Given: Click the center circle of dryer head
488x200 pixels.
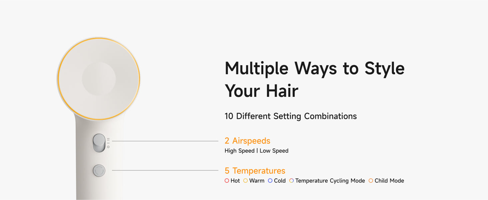Looking at the screenshot, I should 99,79.
